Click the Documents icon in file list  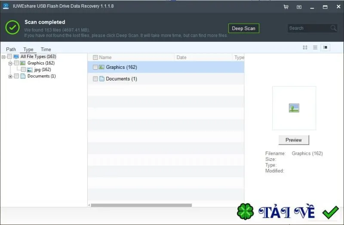(102, 79)
